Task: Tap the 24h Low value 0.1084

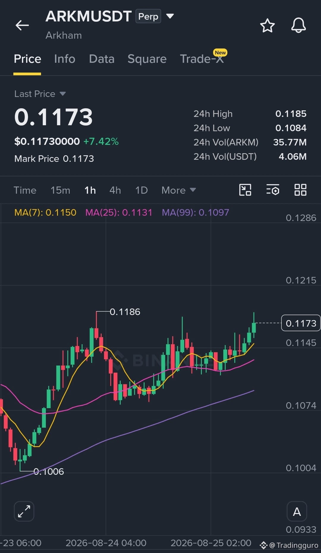Action: (291, 128)
